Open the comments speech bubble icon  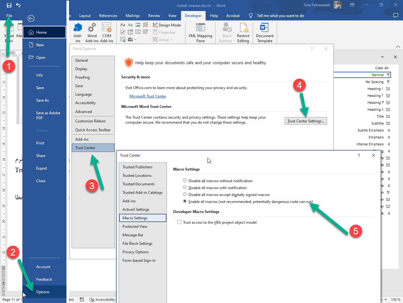(x=396, y=15)
